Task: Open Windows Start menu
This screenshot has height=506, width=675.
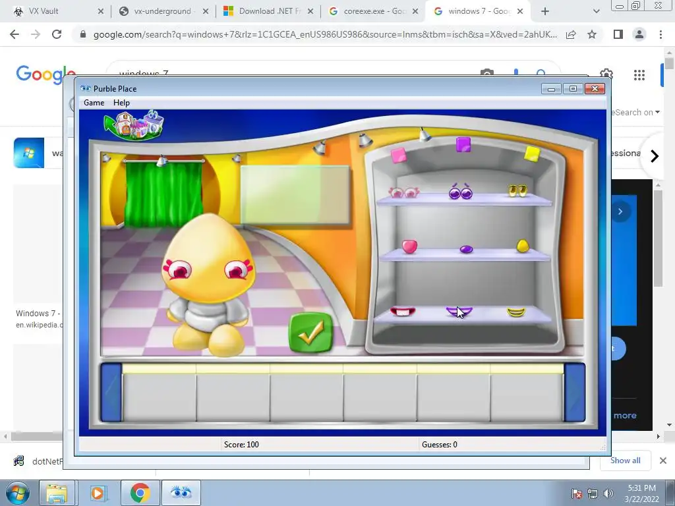Action: [x=18, y=493]
